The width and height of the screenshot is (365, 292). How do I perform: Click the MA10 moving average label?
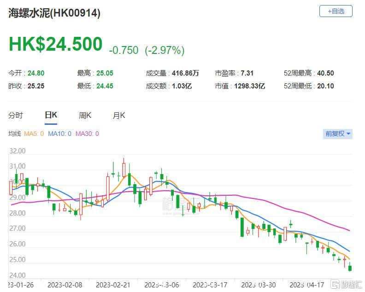pyautogui.click(x=59, y=134)
